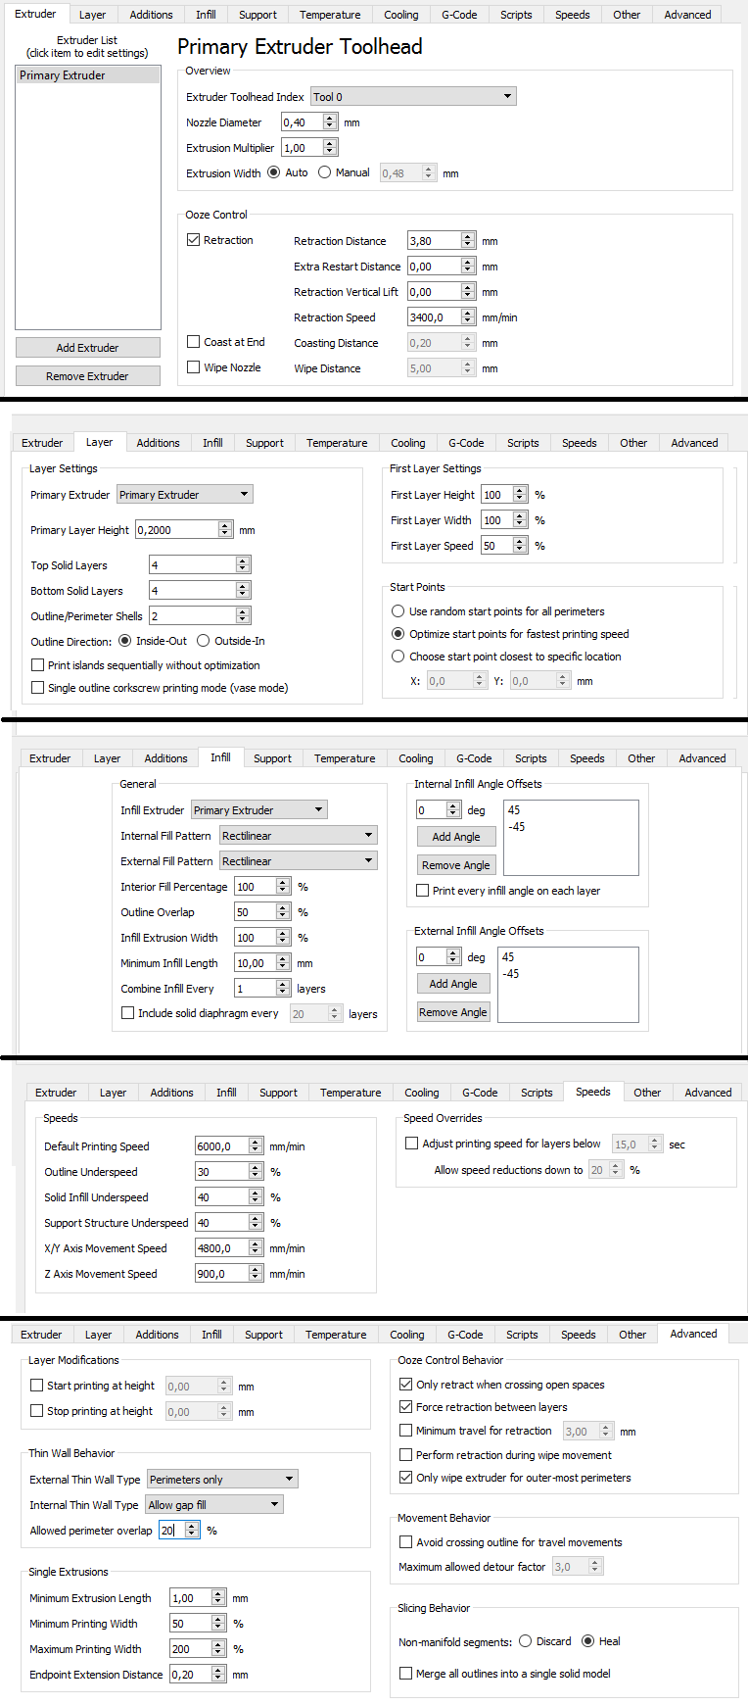Click the Combine Infill Every spinner arrows
Screen dimensions: 748x1705
point(283,989)
